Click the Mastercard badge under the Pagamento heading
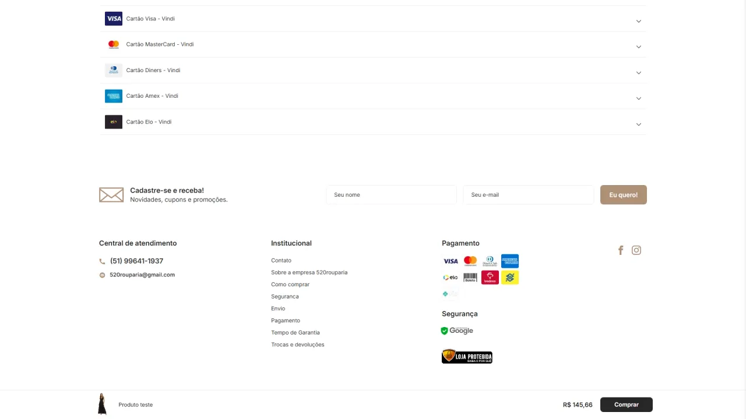 pos(470,261)
